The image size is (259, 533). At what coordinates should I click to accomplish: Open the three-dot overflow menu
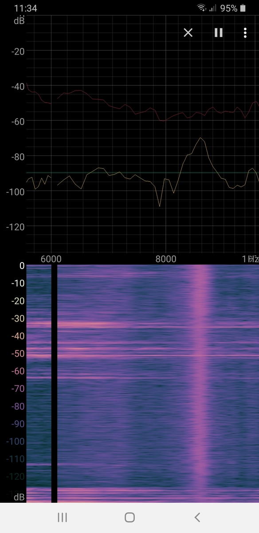coord(245,32)
